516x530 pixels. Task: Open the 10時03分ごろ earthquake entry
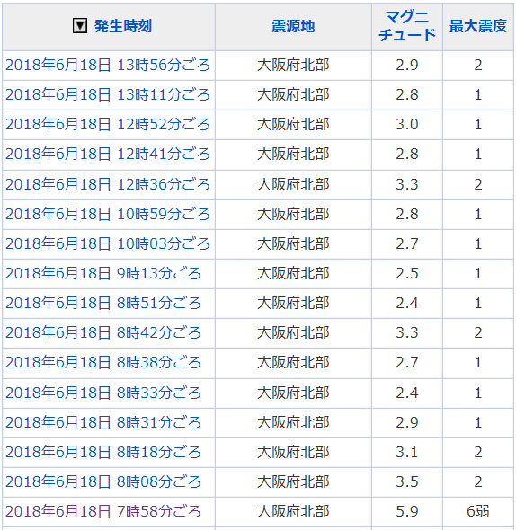108,244
